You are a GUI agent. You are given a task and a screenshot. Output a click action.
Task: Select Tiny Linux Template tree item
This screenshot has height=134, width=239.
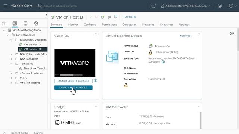click(35, 68)
